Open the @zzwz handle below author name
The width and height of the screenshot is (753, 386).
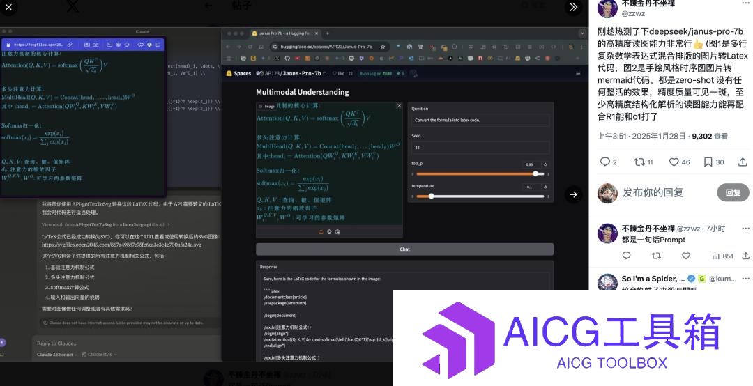pyautogui.click(x=633, y=13)
